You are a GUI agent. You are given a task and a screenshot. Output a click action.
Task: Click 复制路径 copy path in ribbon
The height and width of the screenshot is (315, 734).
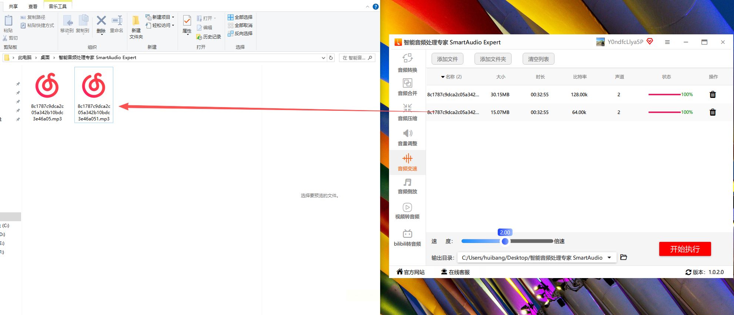(x=33, y=17)
